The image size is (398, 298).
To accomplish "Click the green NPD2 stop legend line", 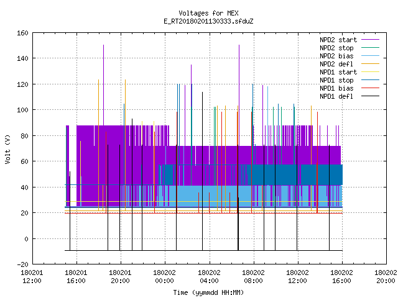I will 370,48.
